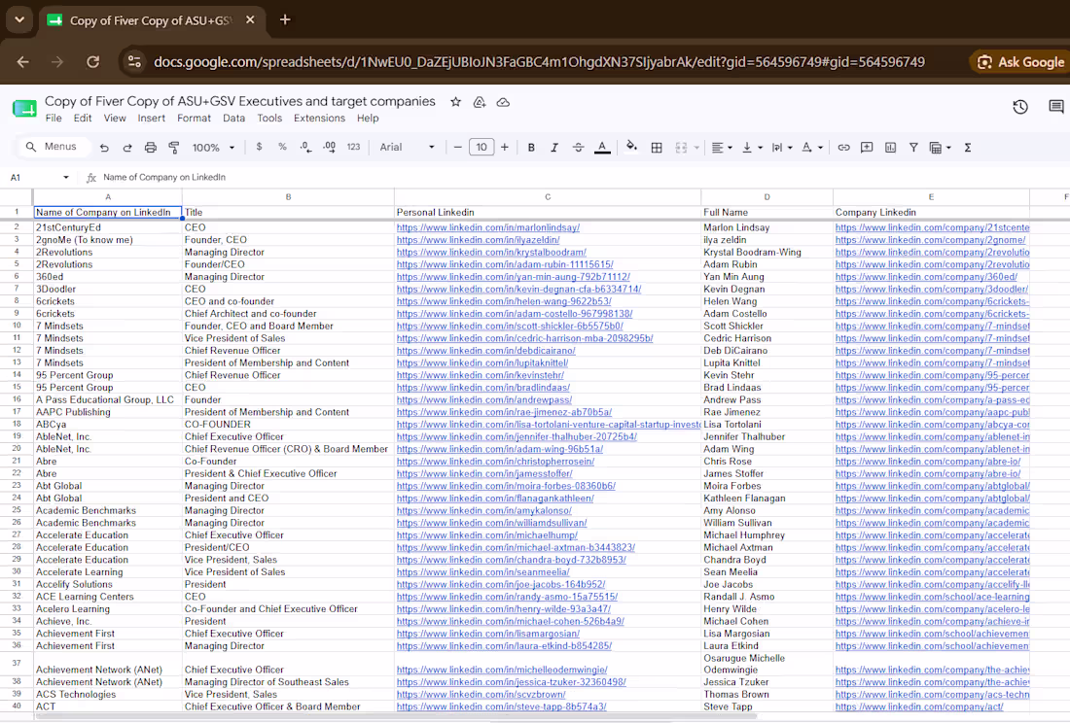Open the Text wrapping dropdown
1070x723 pixels.
[x=782, y=147]
